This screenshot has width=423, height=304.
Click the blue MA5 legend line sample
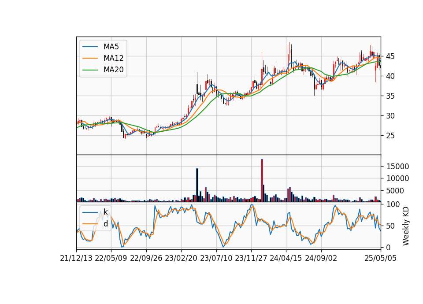(x=90, y=47)
